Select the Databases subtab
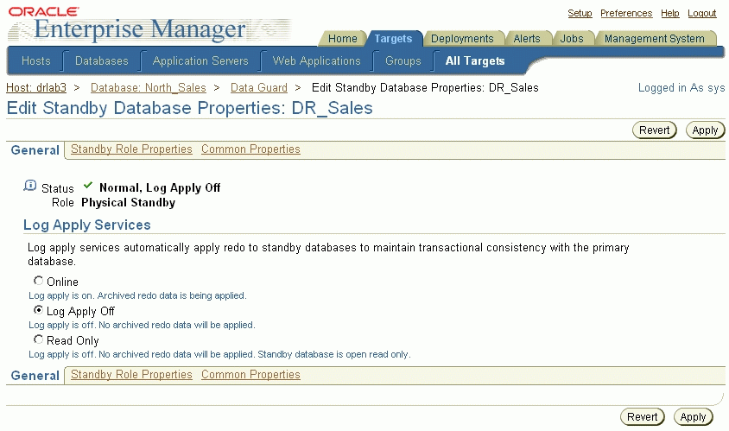Viewport: 729px width, 431px height. point(101,61)
